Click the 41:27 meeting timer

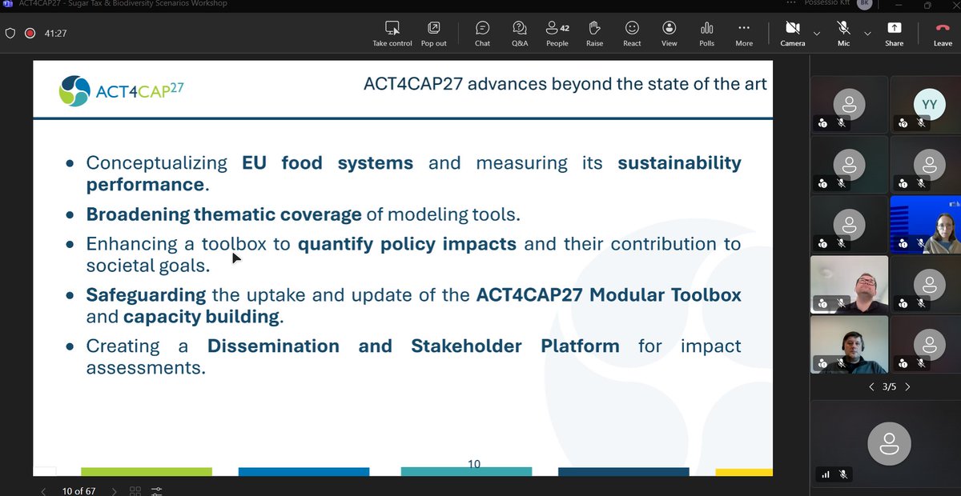pyautogui.click(x=55, y=34)
